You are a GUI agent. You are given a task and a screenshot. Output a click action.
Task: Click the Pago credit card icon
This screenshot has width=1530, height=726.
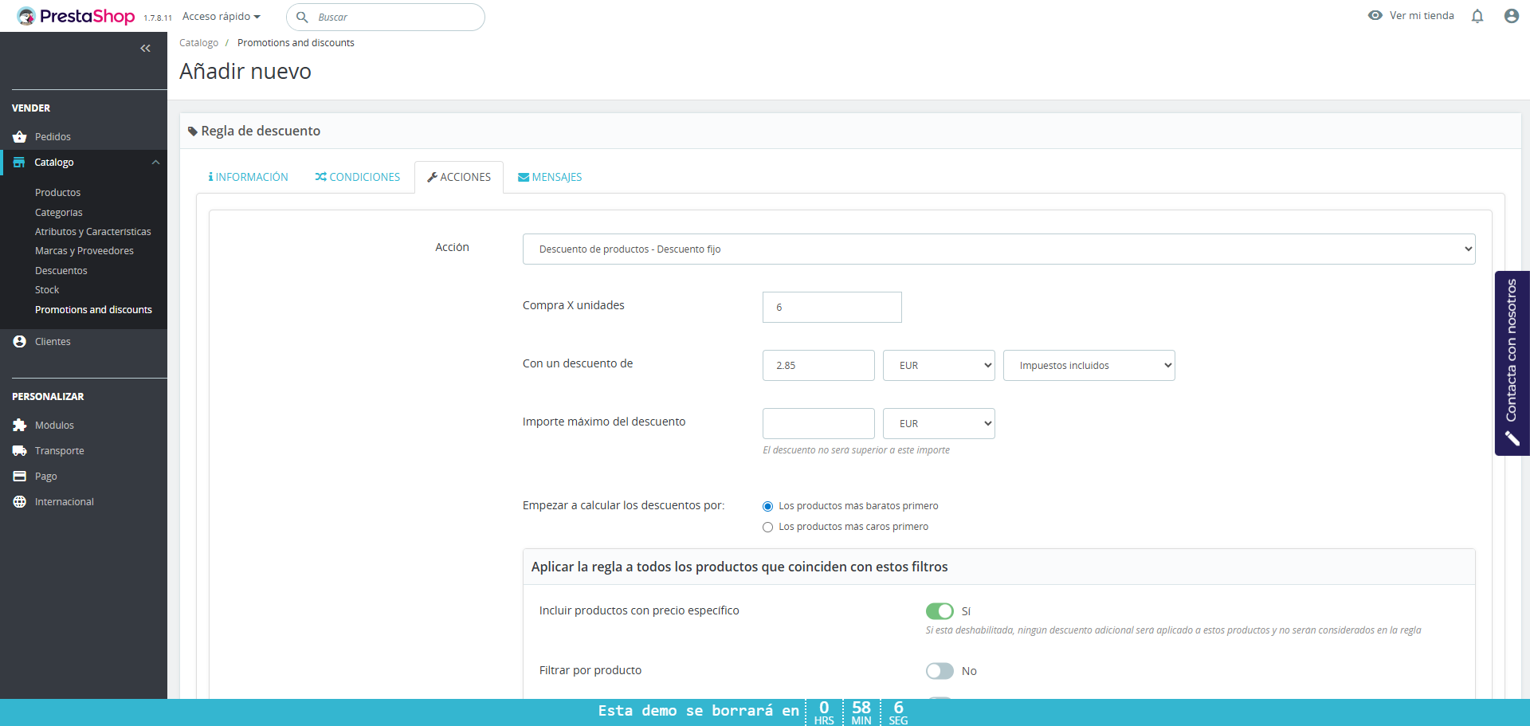[20, 477]
